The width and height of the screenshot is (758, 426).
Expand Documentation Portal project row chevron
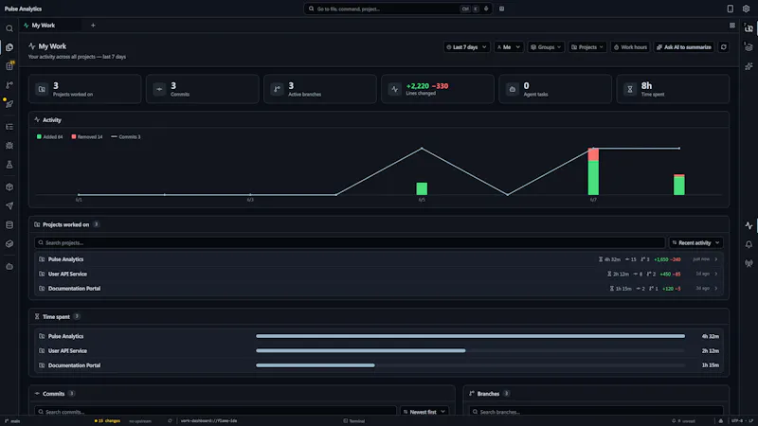click(716, 289)
